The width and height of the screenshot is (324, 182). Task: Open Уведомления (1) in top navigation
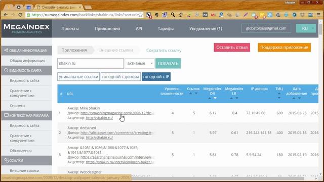(x=206, y=29)
